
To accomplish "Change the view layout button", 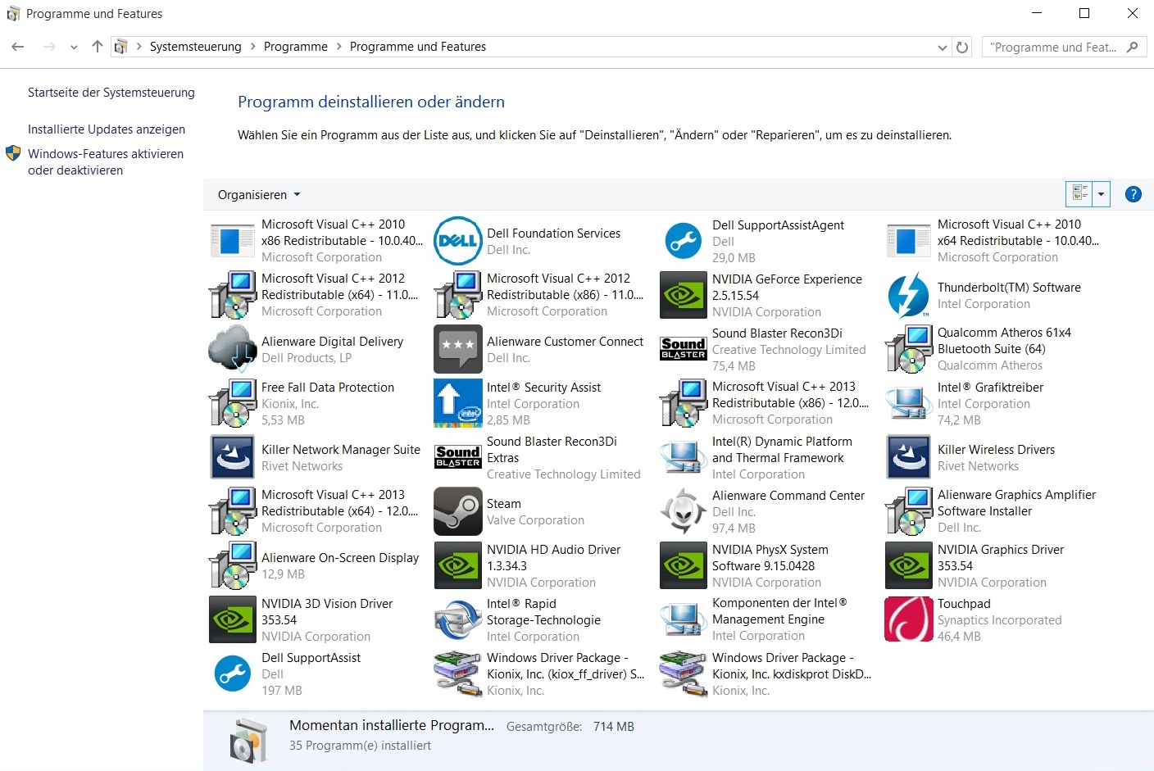I will click(1079, 194).
